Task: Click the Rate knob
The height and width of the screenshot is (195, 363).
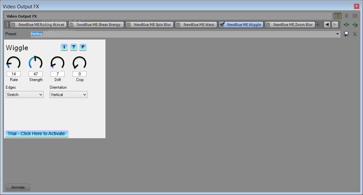Action: pyautogui.click(x=13, y=62)
